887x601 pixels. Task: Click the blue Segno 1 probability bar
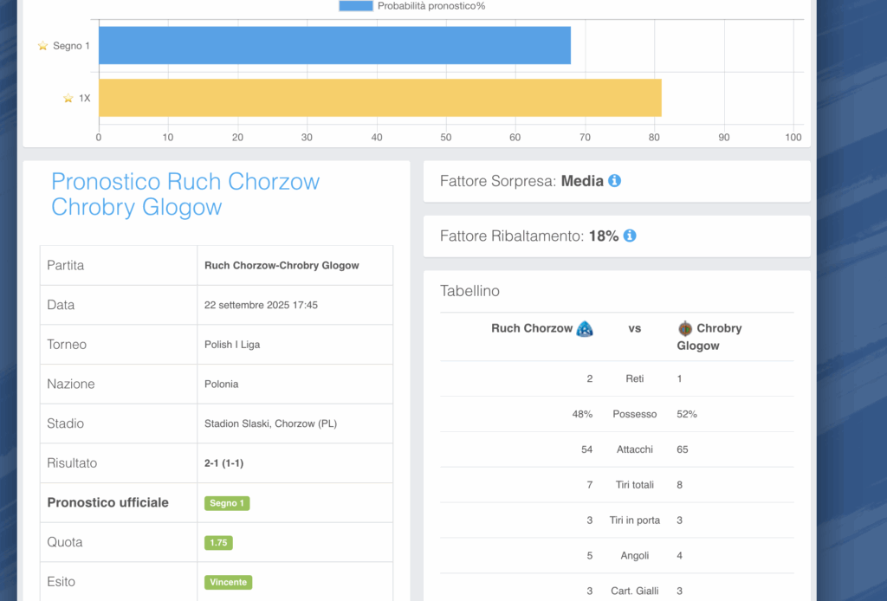pyautogui.click(x=335, y=45)
